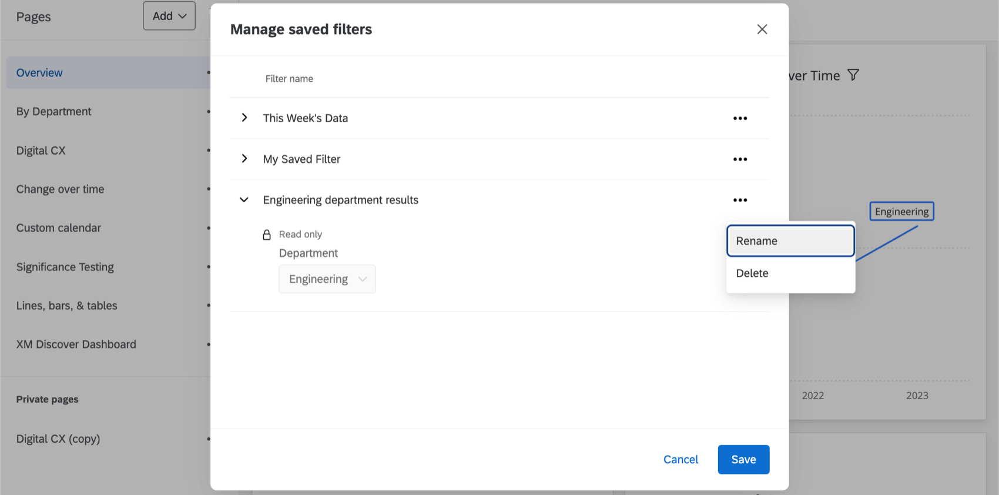Click the filter funnel icon on widget
999x495 pixels.
pos(853,75)
